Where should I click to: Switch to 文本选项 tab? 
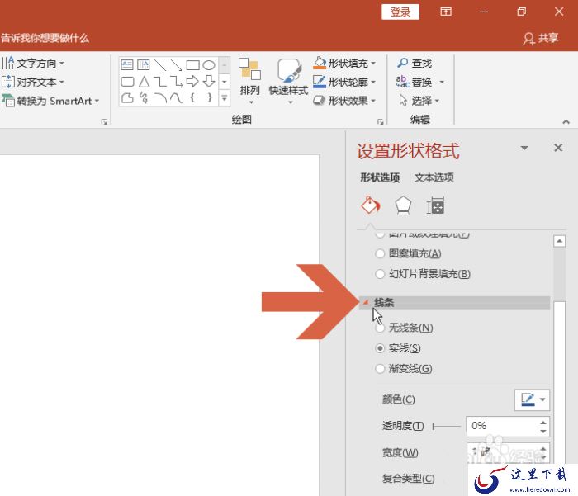point(433,177)
